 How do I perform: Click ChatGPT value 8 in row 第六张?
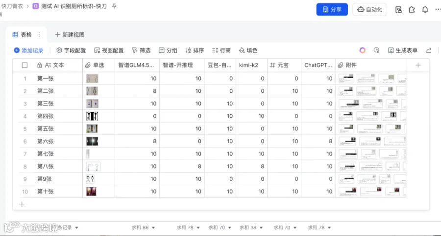click(x=330, y=141)
